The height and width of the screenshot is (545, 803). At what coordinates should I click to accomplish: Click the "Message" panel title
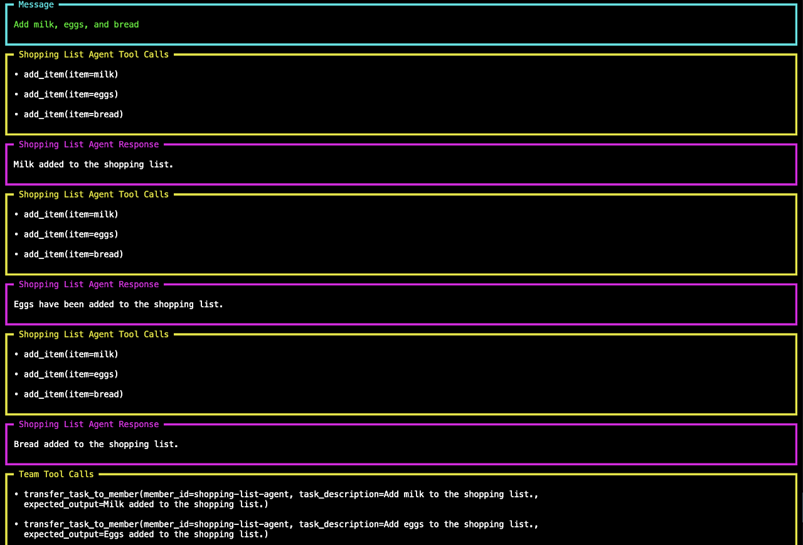click(x=36, y=4)
